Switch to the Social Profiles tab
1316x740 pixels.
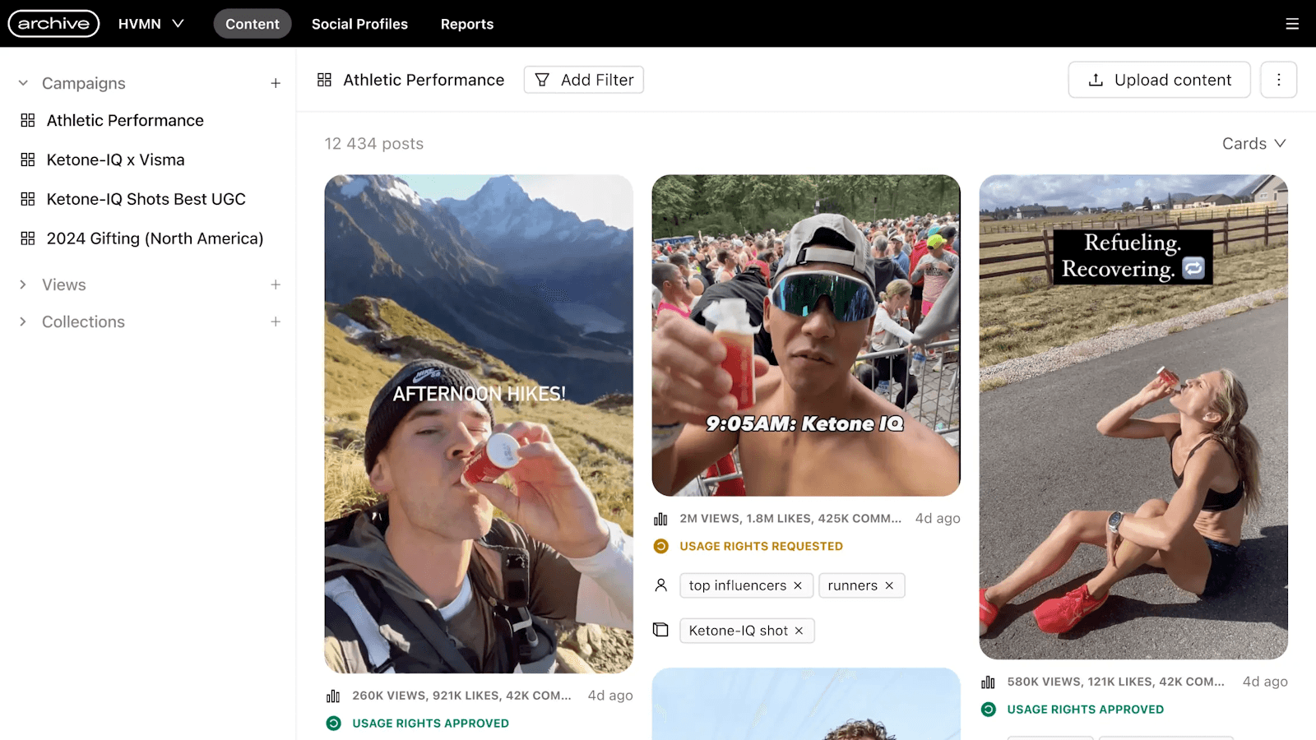tap(359, 24)
